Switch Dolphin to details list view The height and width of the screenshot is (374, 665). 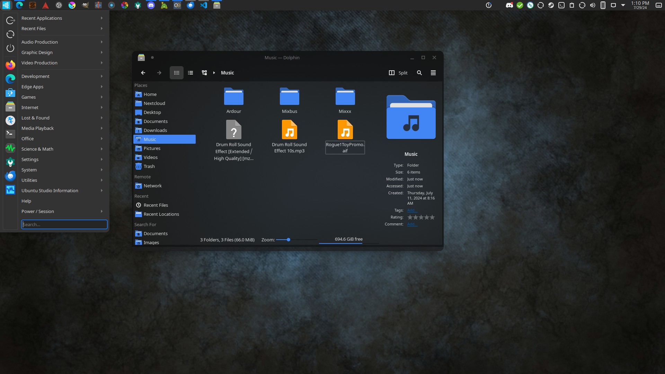pyautogui.click(x=190, y=73)
